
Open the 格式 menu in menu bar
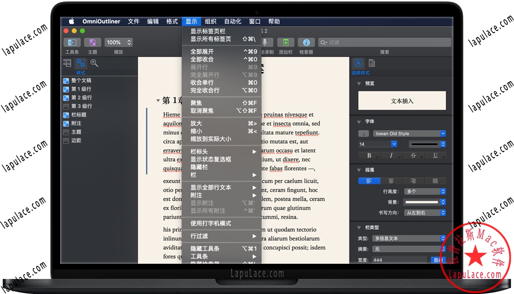pos(172,21)
